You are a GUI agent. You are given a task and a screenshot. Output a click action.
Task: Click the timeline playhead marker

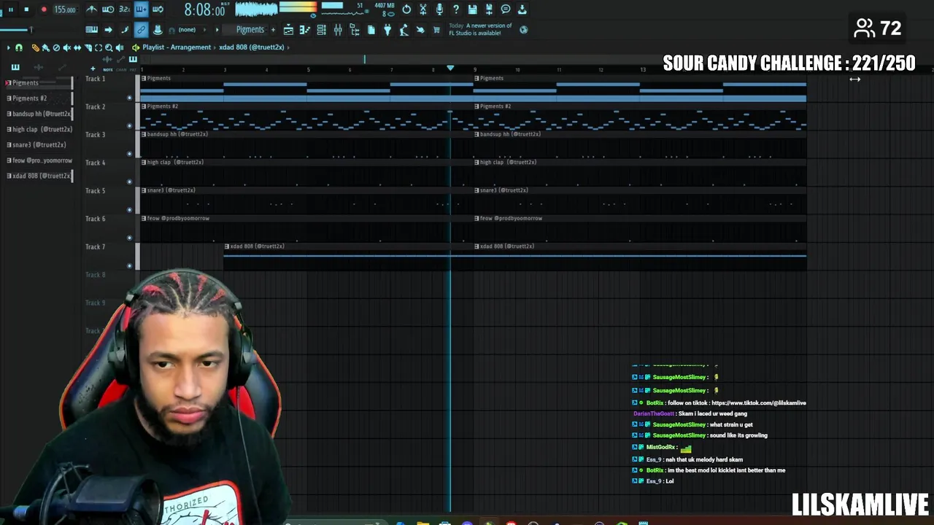pyautogui.click(x=450, y=69)
